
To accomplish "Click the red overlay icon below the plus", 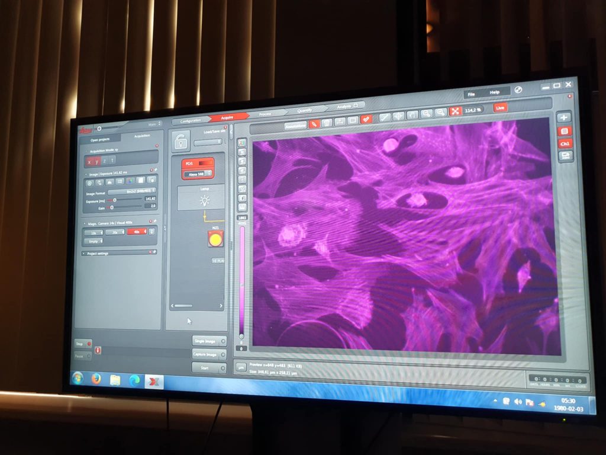I will [564, 131].
